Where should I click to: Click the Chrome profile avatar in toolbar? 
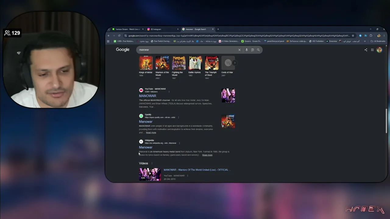pyautogui.click(x=379, y=36)
